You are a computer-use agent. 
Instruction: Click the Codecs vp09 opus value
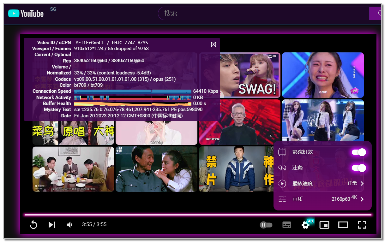pyautogui.click(x=125, y=79)
